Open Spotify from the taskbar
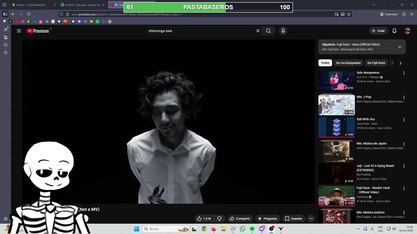Viewport: 417px width, 234px height. point(252,229)
